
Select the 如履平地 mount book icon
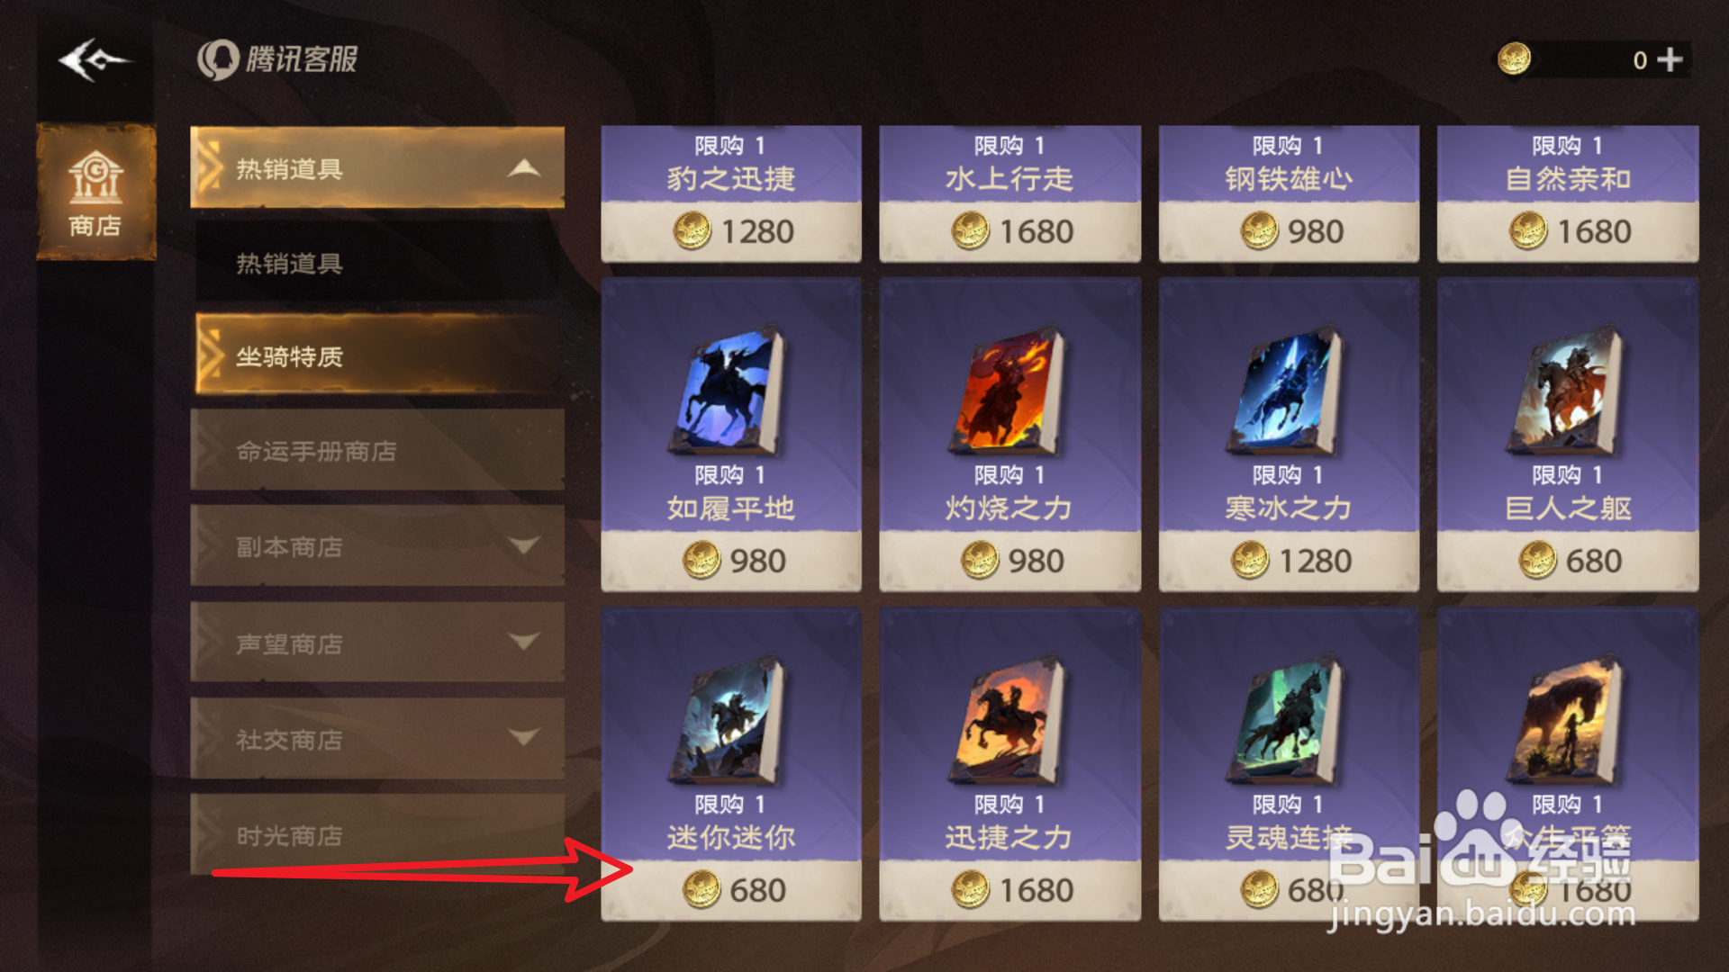[728, 392]
